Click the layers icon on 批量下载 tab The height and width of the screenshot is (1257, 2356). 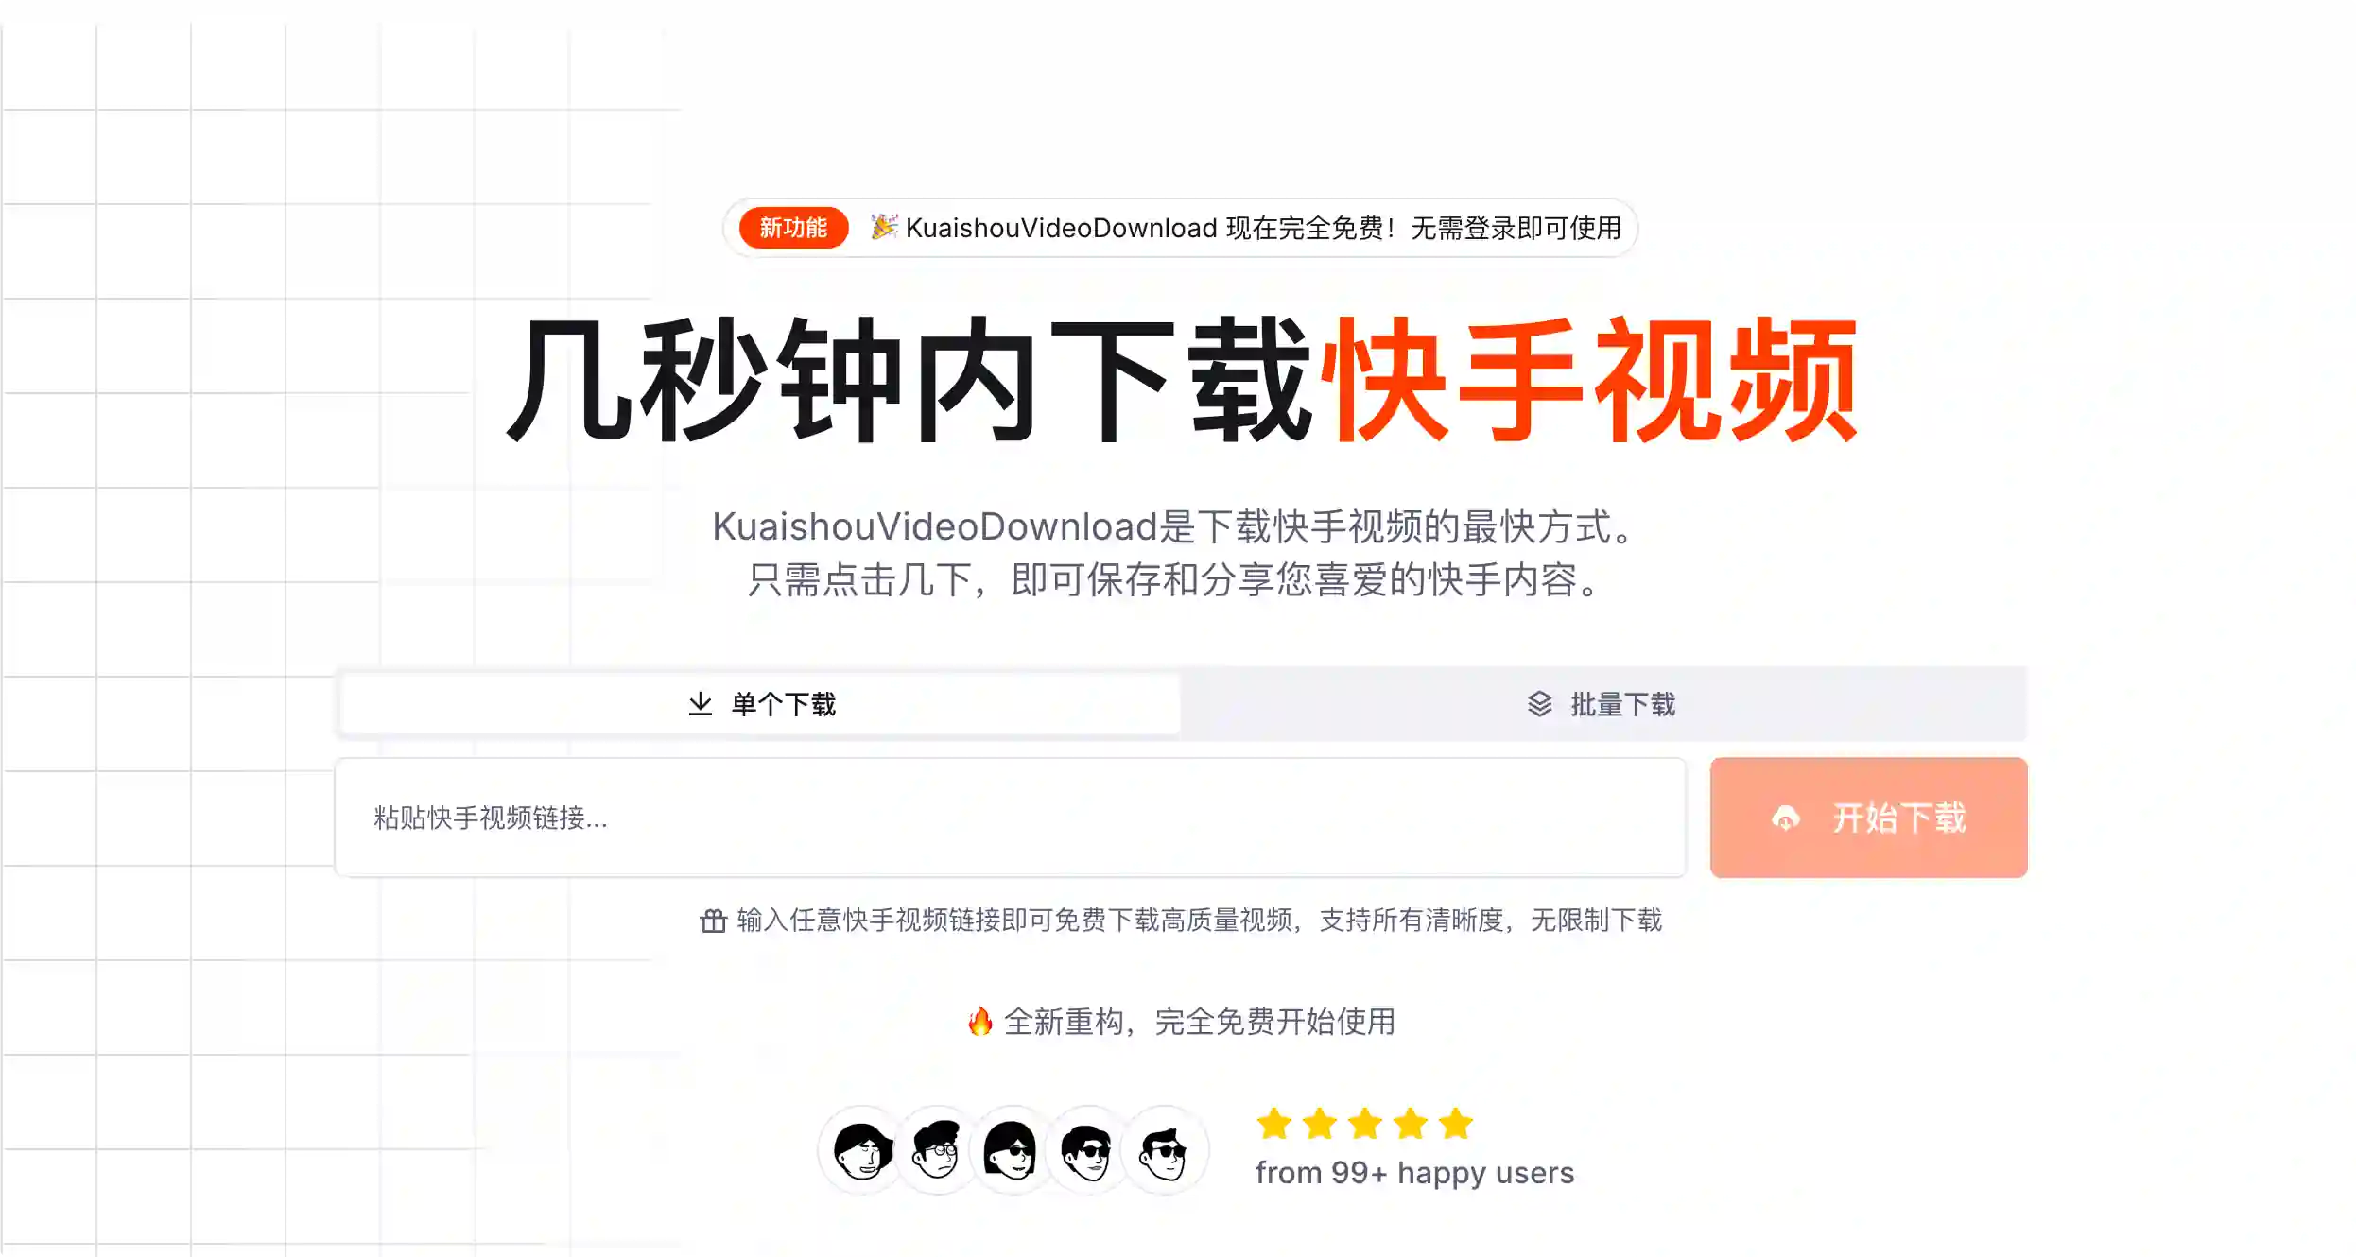click(1539, 704)
